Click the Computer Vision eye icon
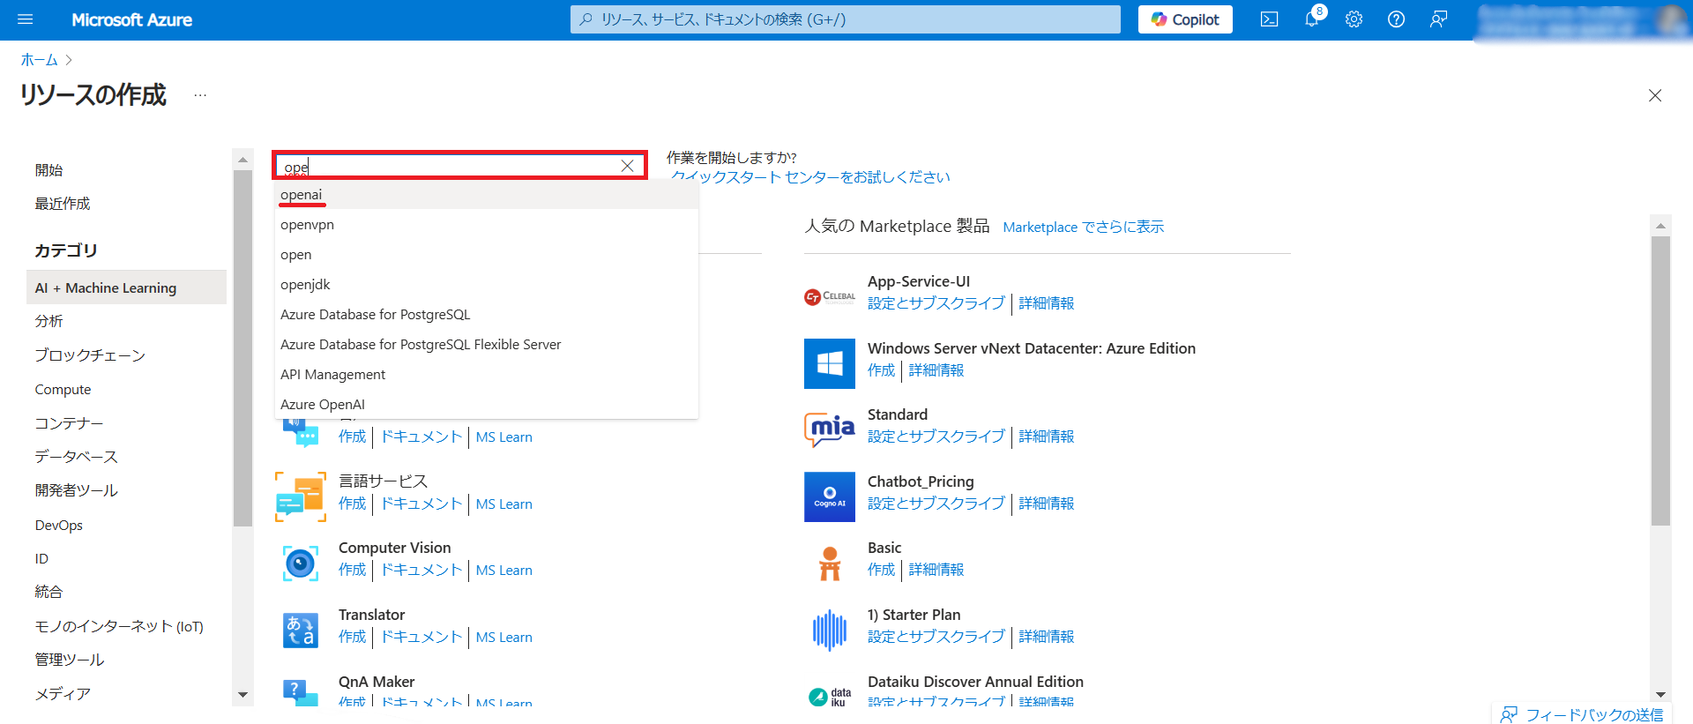This screenshot has height=724, width=1693. coord(301,563)
